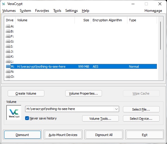The image size is (167, 144).
Task: Click the drive J: icon
Action: [x=8, y=51]
